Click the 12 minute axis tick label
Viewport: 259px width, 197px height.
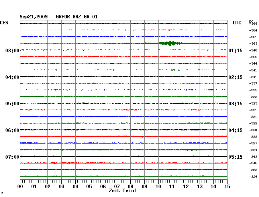tap(186, 187)
